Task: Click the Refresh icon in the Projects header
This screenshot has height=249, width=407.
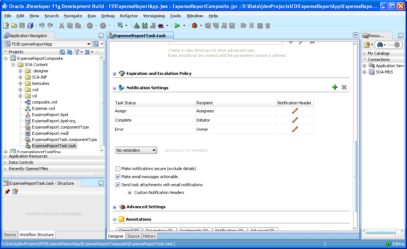Action: click(69, 52)
